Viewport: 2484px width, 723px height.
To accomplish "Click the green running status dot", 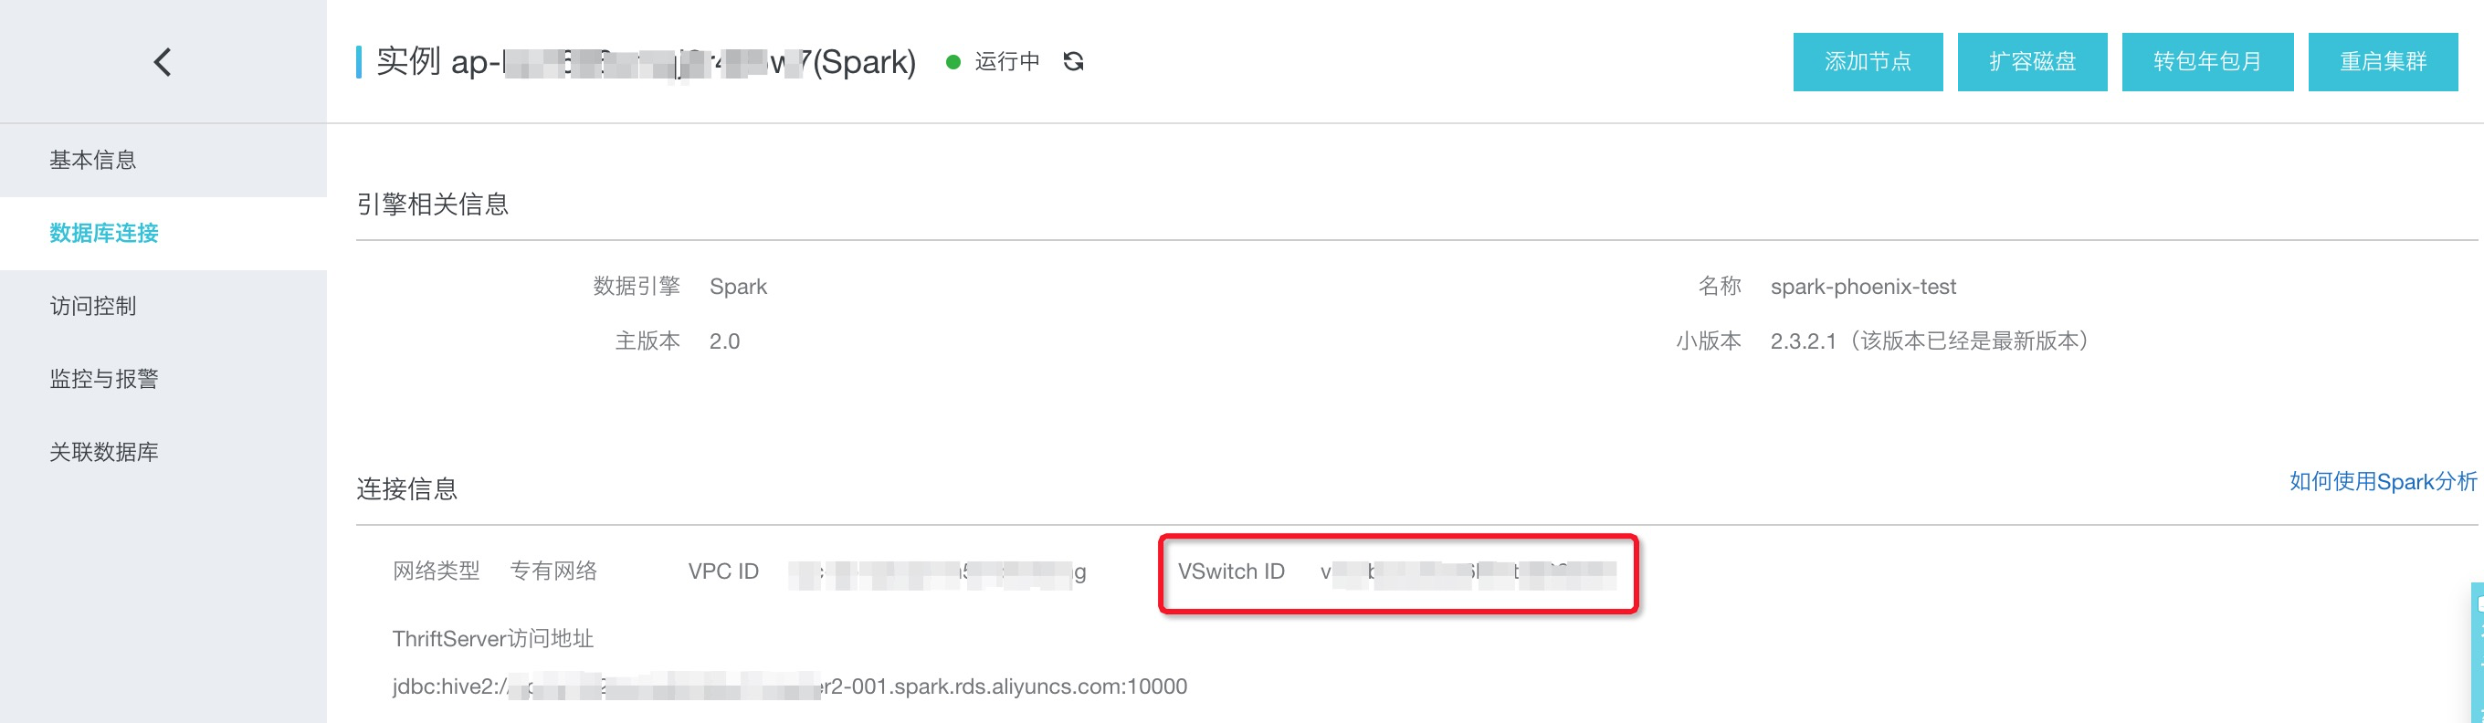I will tap(953, 63).
